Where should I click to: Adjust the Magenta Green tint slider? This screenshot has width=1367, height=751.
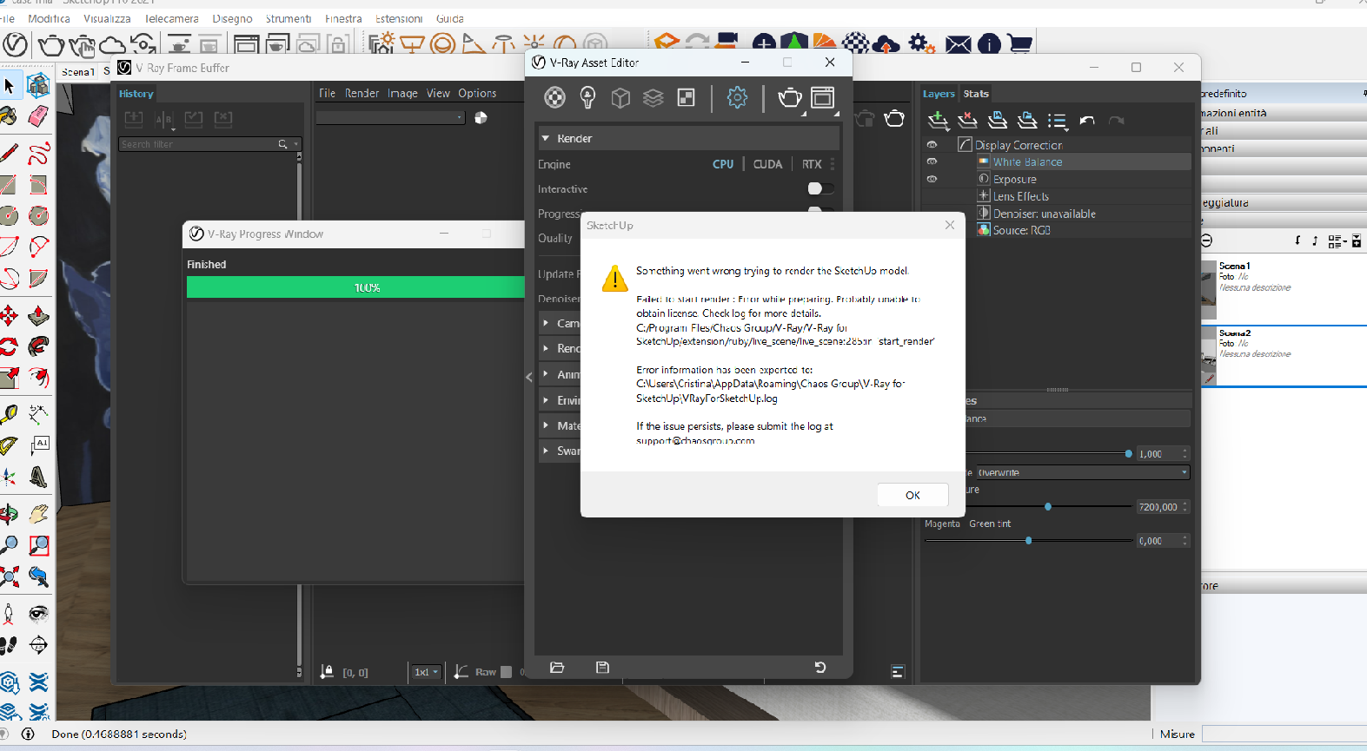pos(1029,540)
